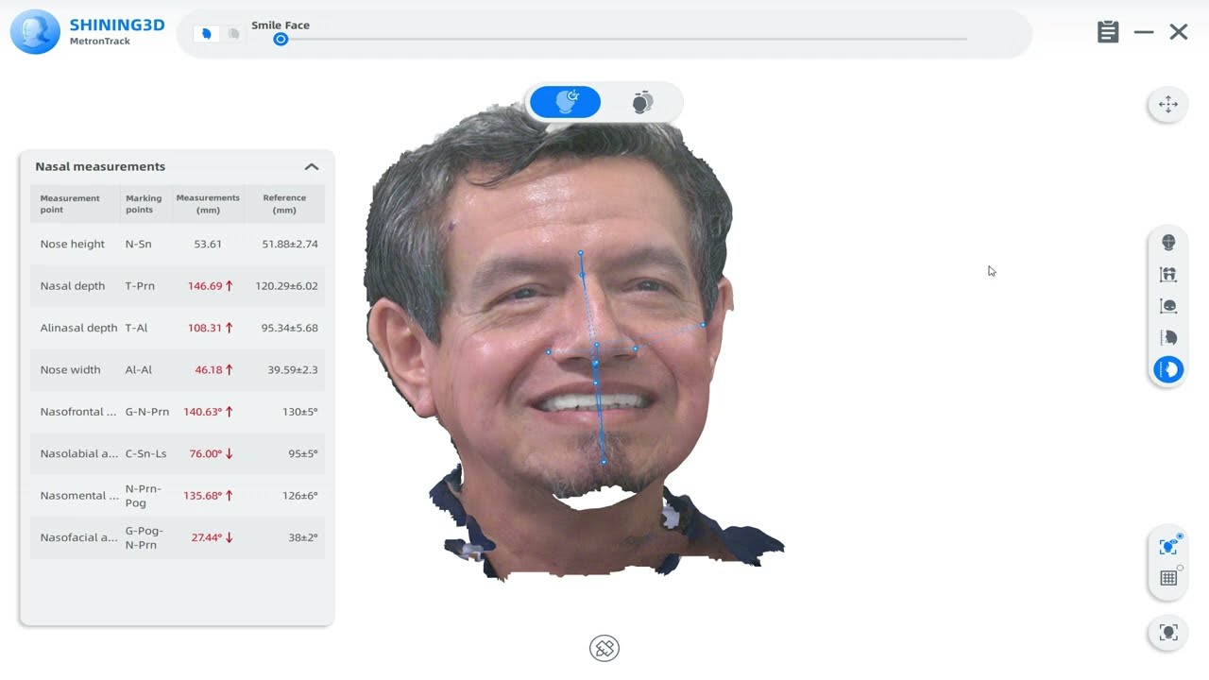The image size is (1209, 680).
Task: Toggle the face model visibility eye
Action: tap(1168, 546)
